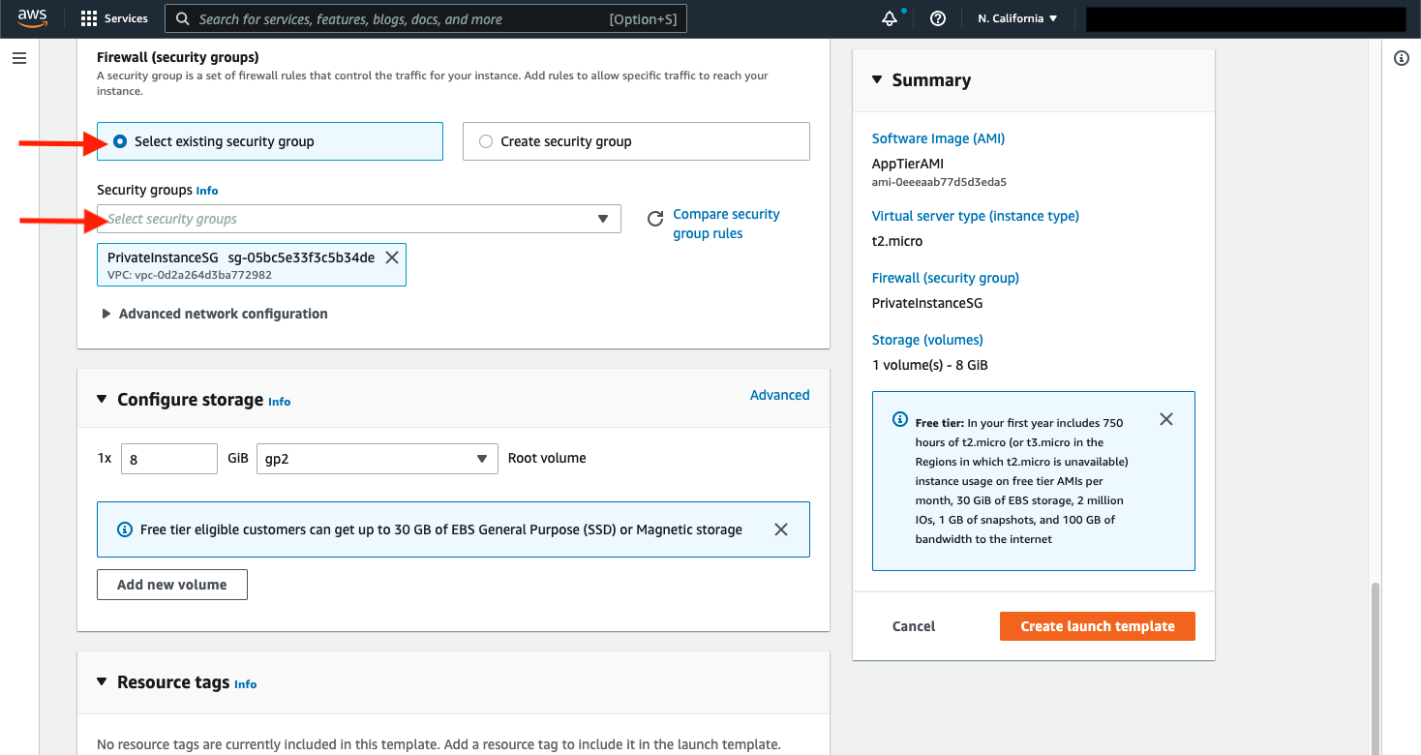Viewport: 1421px width, 755px height.
Task: Open the N. California region selector
Action: [1017, 18]
